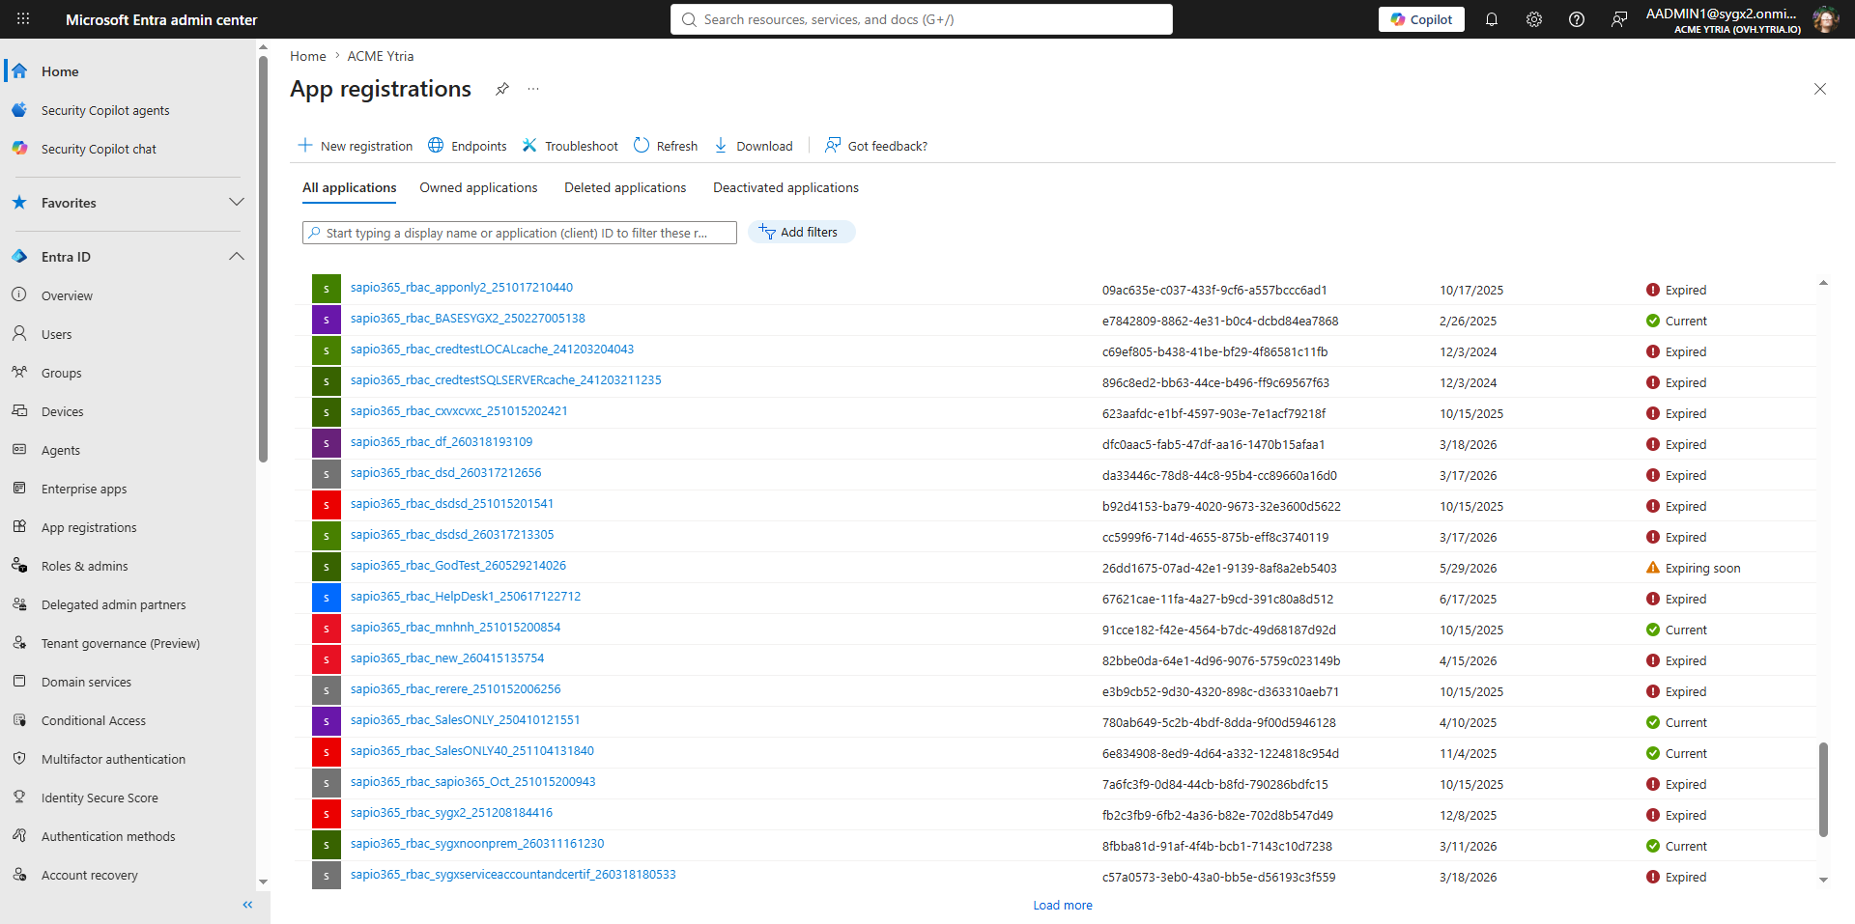Open the app launcher waffle menu
The width and height of the screenshot is (1855, 924).
23,19
